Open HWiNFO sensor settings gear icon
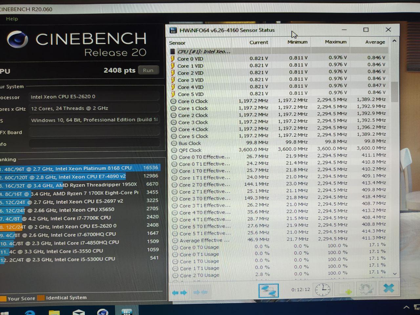 coord(366,289)
